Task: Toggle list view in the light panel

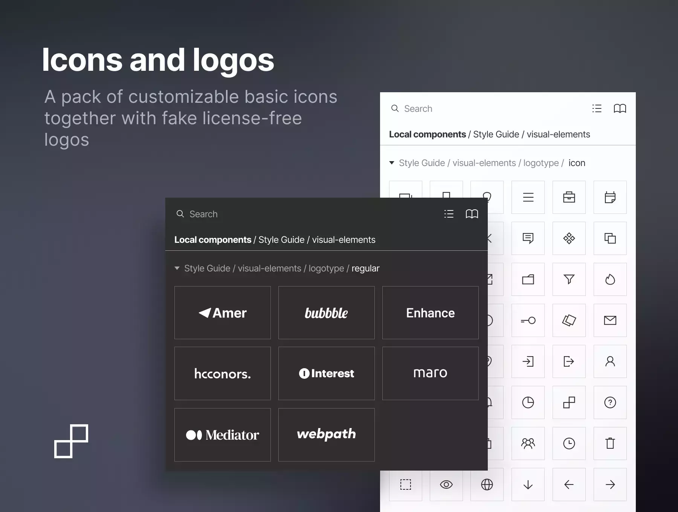Action: coord(597,108)
